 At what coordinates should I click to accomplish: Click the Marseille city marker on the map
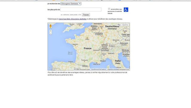[97, 63]
